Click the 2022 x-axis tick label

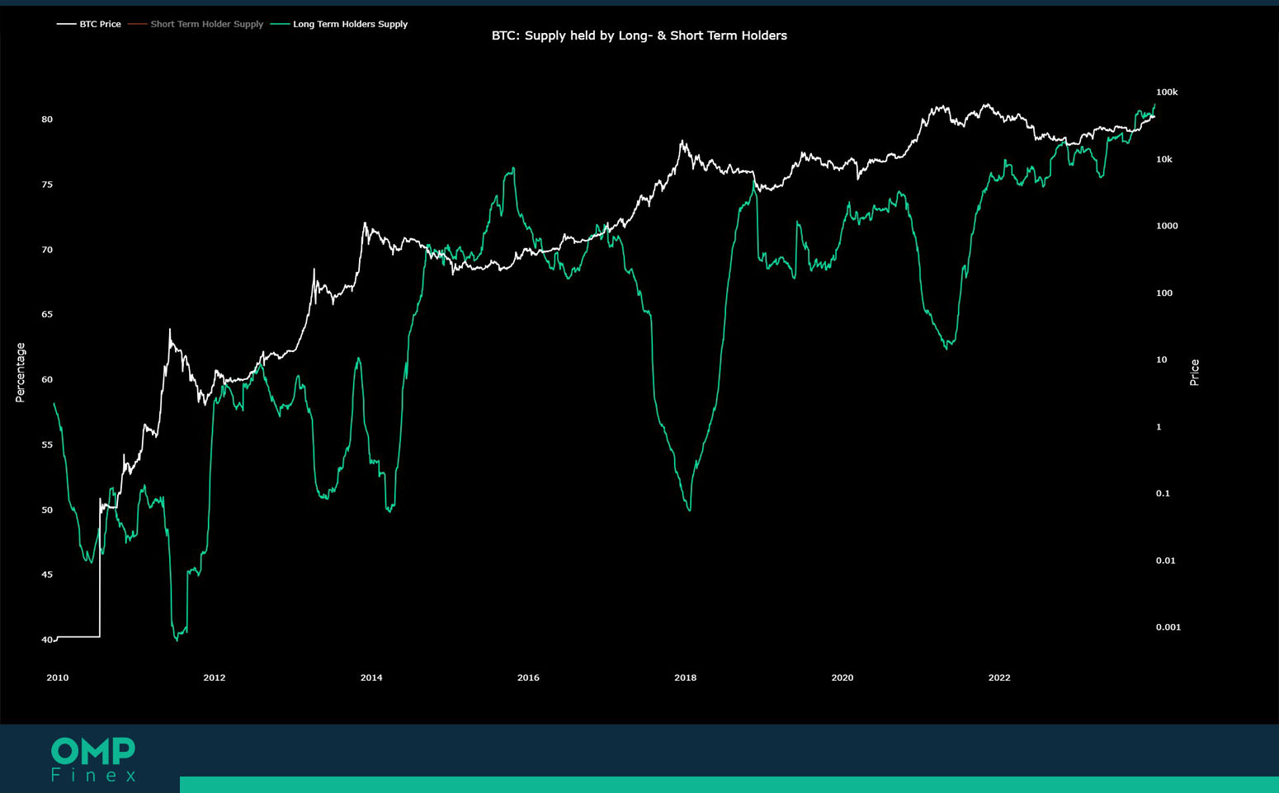[999, 678]
